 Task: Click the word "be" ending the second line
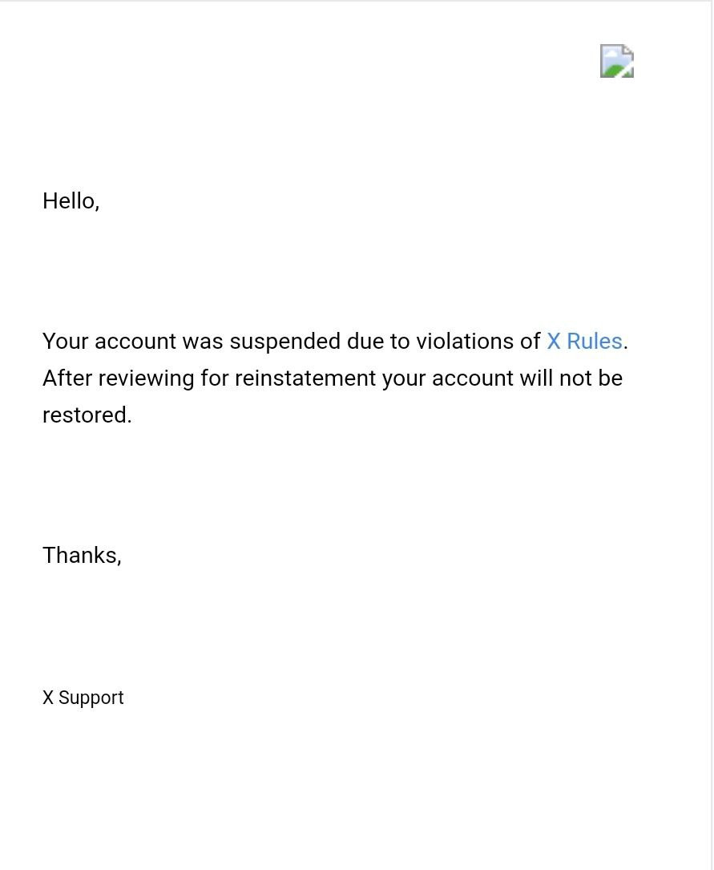pos(611,378)
